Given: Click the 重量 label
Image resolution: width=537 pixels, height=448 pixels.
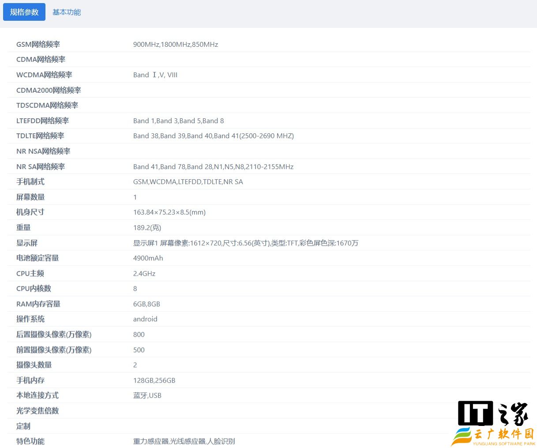Looking at the screenshot, I should [x=23, y=227].
